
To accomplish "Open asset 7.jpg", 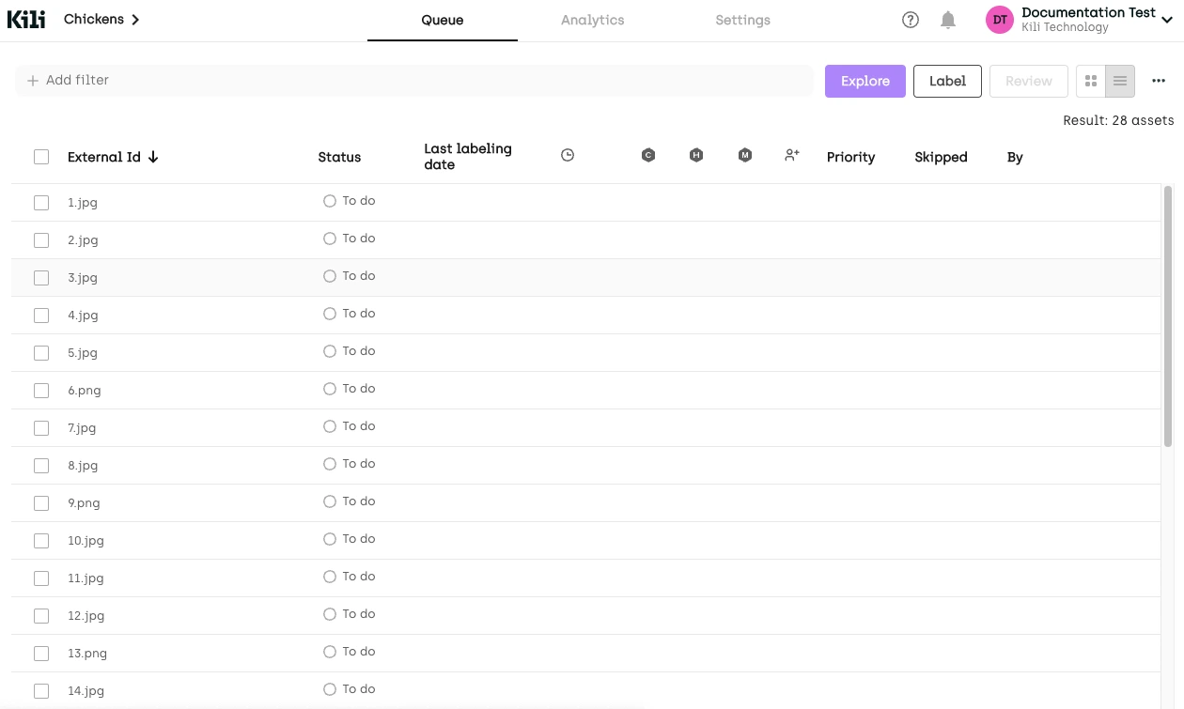I will pos(82,428).
